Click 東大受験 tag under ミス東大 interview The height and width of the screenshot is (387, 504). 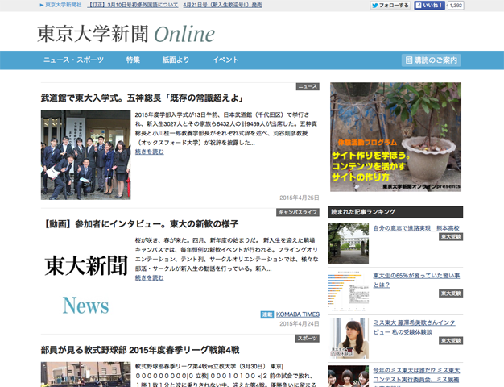point(451,340)
